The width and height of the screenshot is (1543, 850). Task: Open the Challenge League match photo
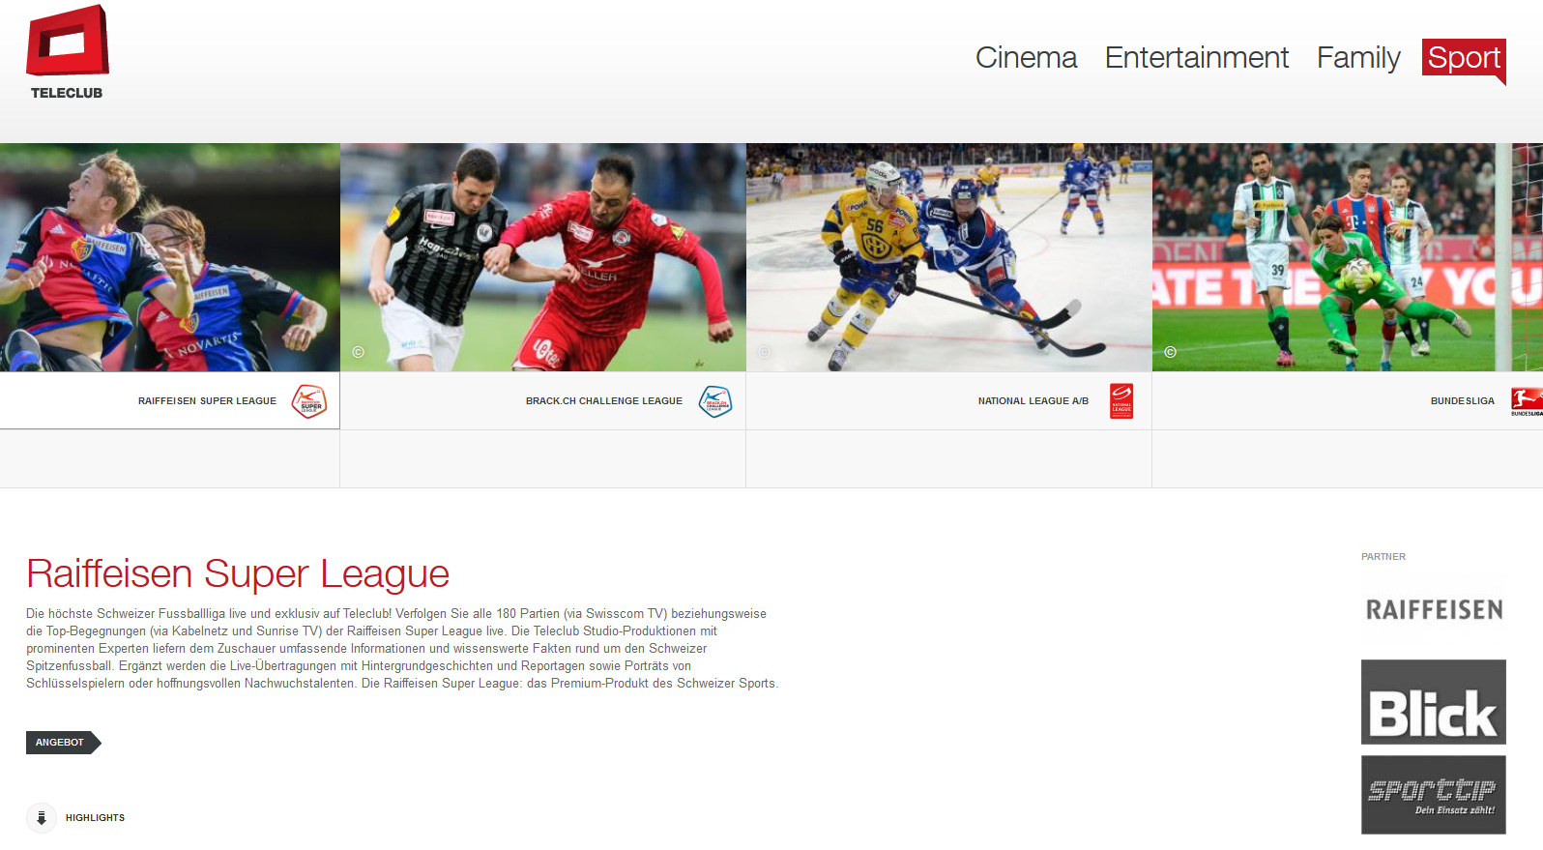coord(543,257)
